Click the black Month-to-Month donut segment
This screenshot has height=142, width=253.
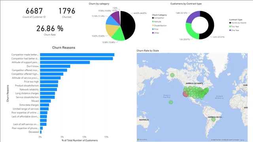point(211,26)
